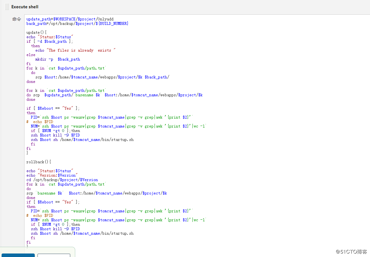Click the Execute shell section title
Screen dimensions: 370x257
25,7
